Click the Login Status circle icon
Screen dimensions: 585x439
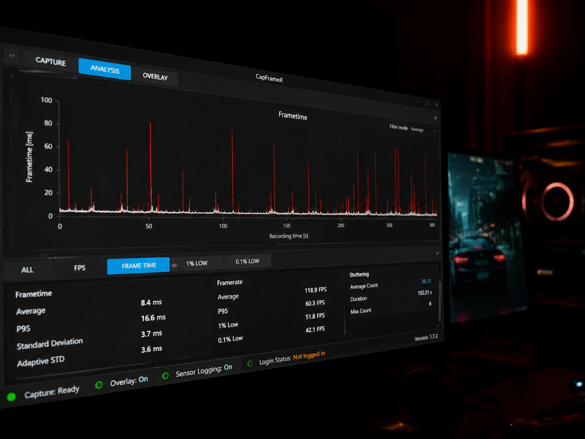pyautogui.click(x=250, y=363)
